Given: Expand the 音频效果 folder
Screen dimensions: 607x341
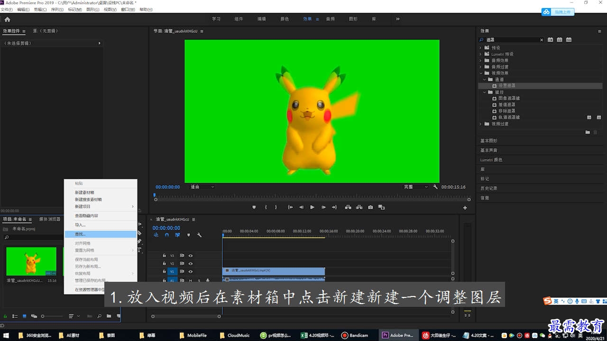Looking at the screenshot, I should 480,61.
